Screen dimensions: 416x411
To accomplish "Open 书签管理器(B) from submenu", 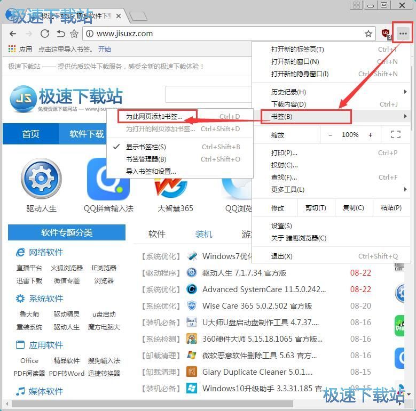I will click(x=179, y=159).
